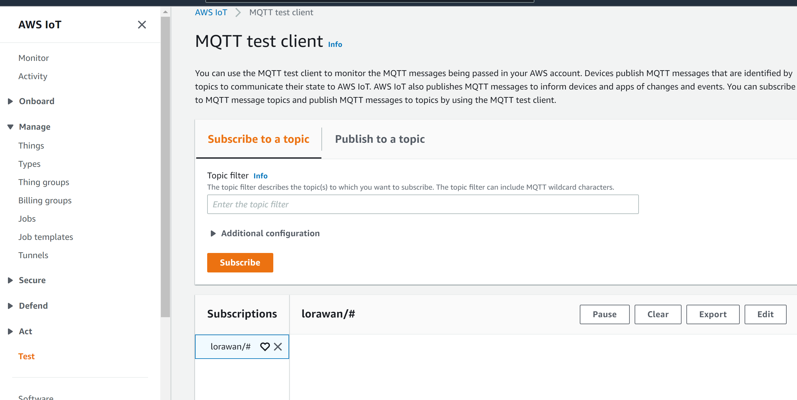Image resolution: width=797 pixels, height=400 pixels.
Task: Open Things in Manage menu
Action: coord(31,146)
